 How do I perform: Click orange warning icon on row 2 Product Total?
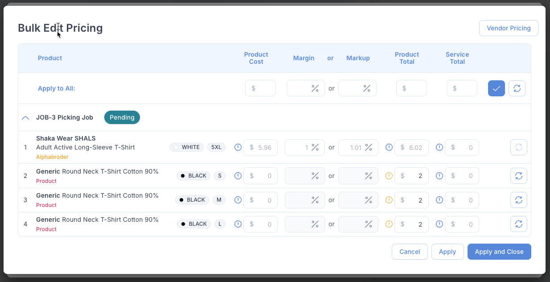pos(389,176)
